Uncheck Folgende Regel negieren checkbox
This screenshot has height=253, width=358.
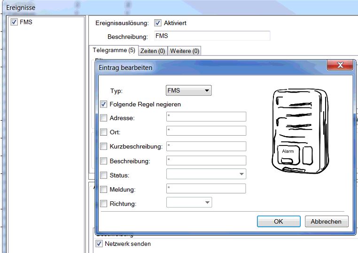click(104, 104)
